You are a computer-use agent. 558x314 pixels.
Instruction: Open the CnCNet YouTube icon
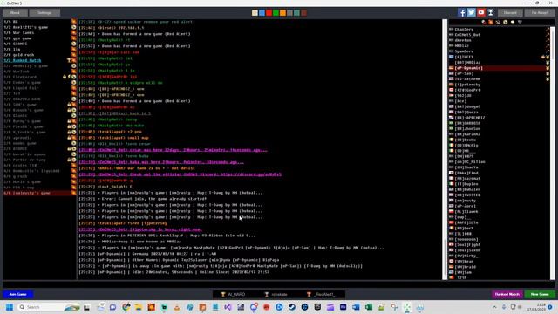(480, 12)
